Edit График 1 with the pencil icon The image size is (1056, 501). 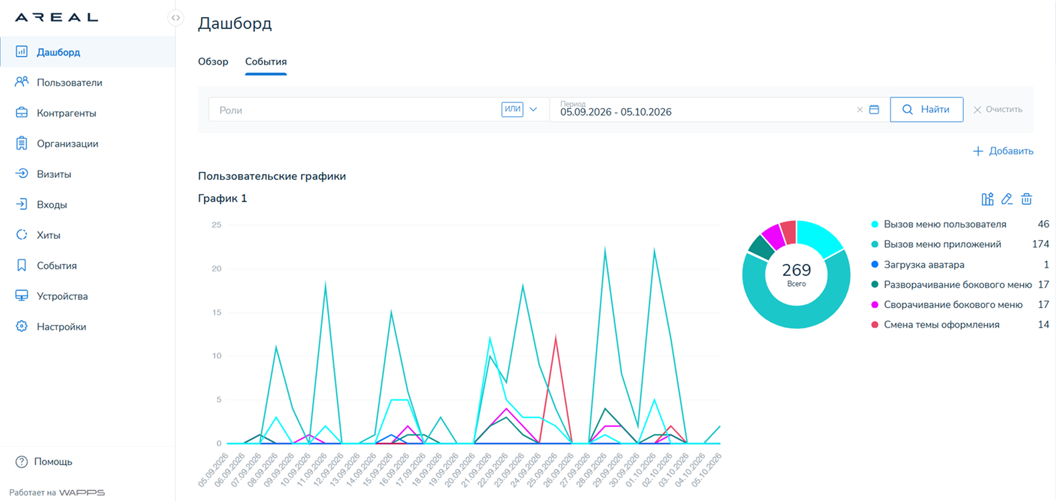point(1007,199)
